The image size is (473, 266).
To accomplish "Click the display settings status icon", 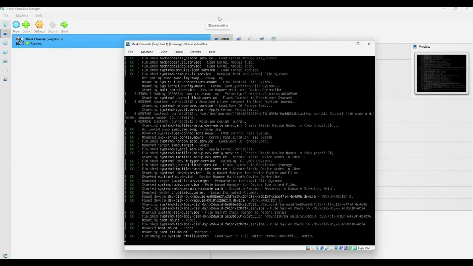I will pyautogui.click(x=336, y=248).
